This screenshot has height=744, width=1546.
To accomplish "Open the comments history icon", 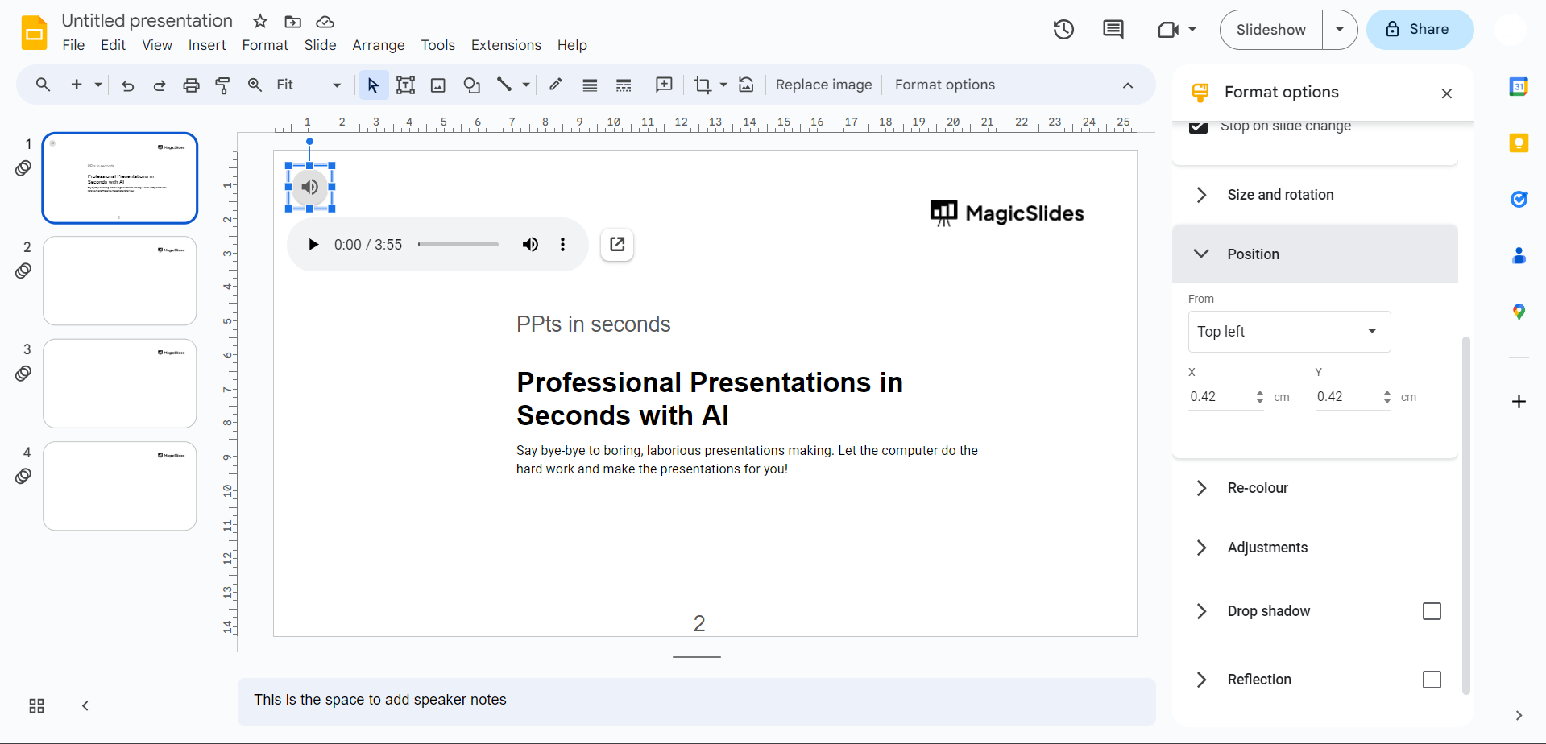I will coord(1113,30).
